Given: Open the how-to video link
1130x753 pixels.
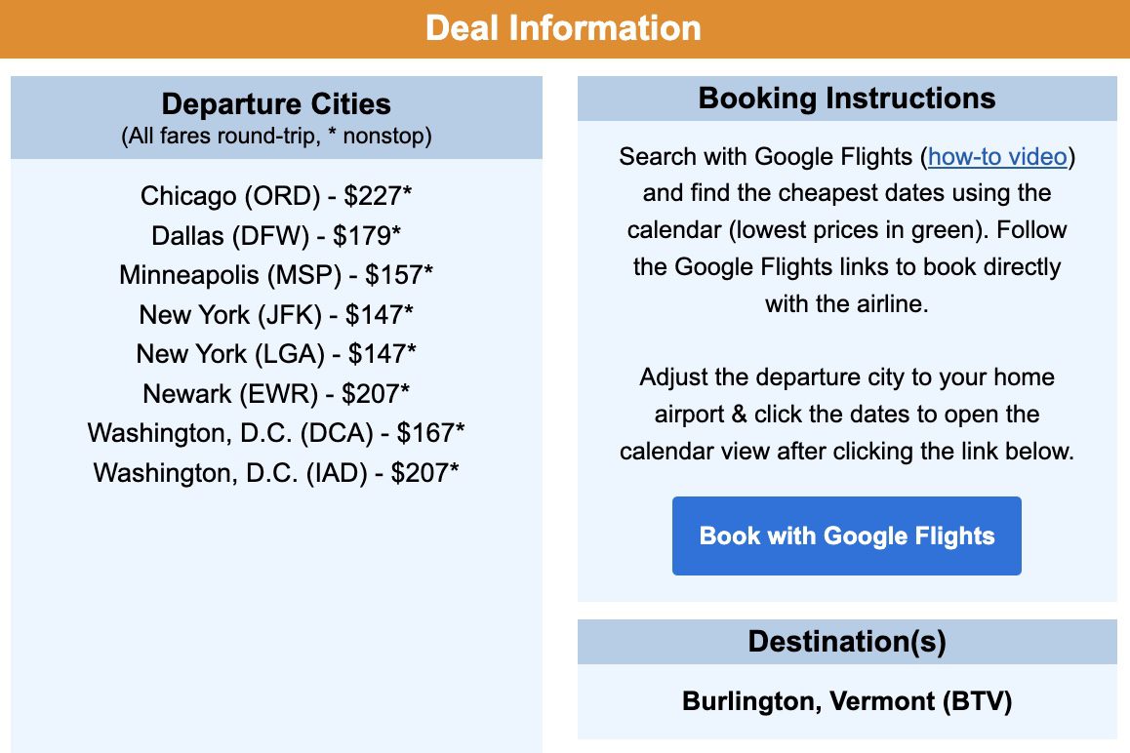Looking at the screenshot, I should pos(996,156).
